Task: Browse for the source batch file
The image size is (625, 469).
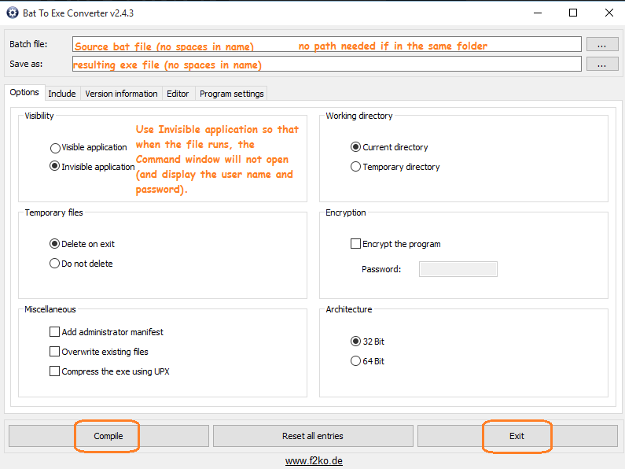Action: (601, 45)
